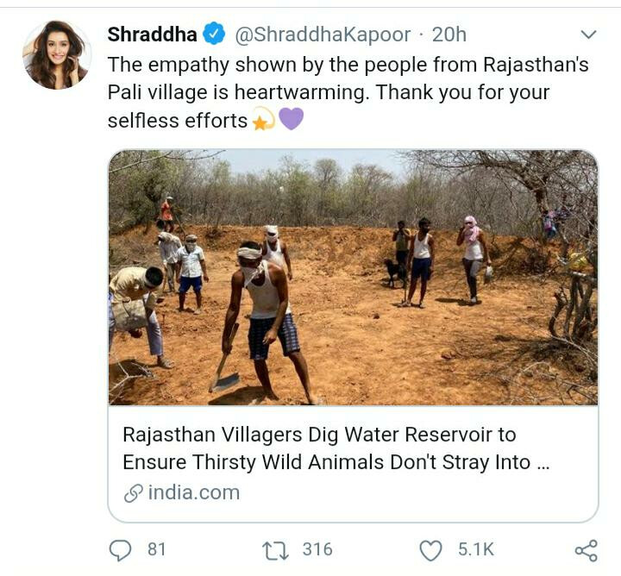
Task: Visit the india.com source link
Action: click(193, 493)
